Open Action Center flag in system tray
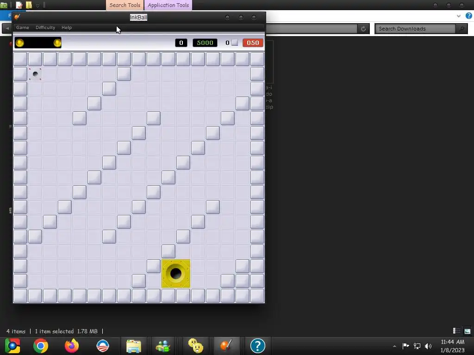Screen dimensions: 474x355 pos(405,346)
